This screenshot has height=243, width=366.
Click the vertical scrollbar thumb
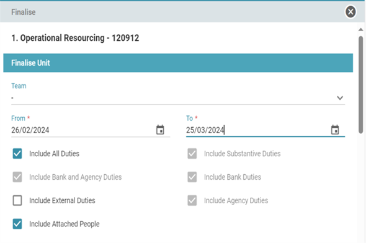360,84
